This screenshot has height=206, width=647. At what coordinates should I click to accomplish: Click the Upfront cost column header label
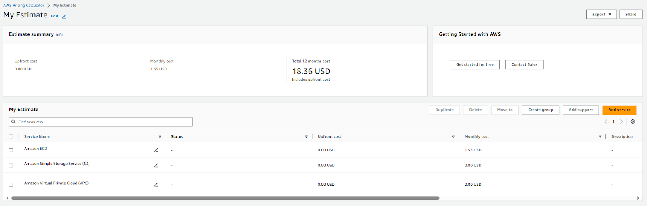(x=330, y=137)
